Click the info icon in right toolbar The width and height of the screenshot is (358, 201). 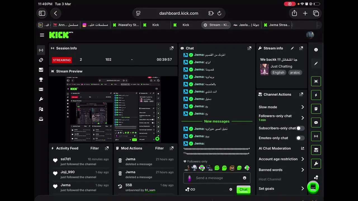[x=316, y=50]
